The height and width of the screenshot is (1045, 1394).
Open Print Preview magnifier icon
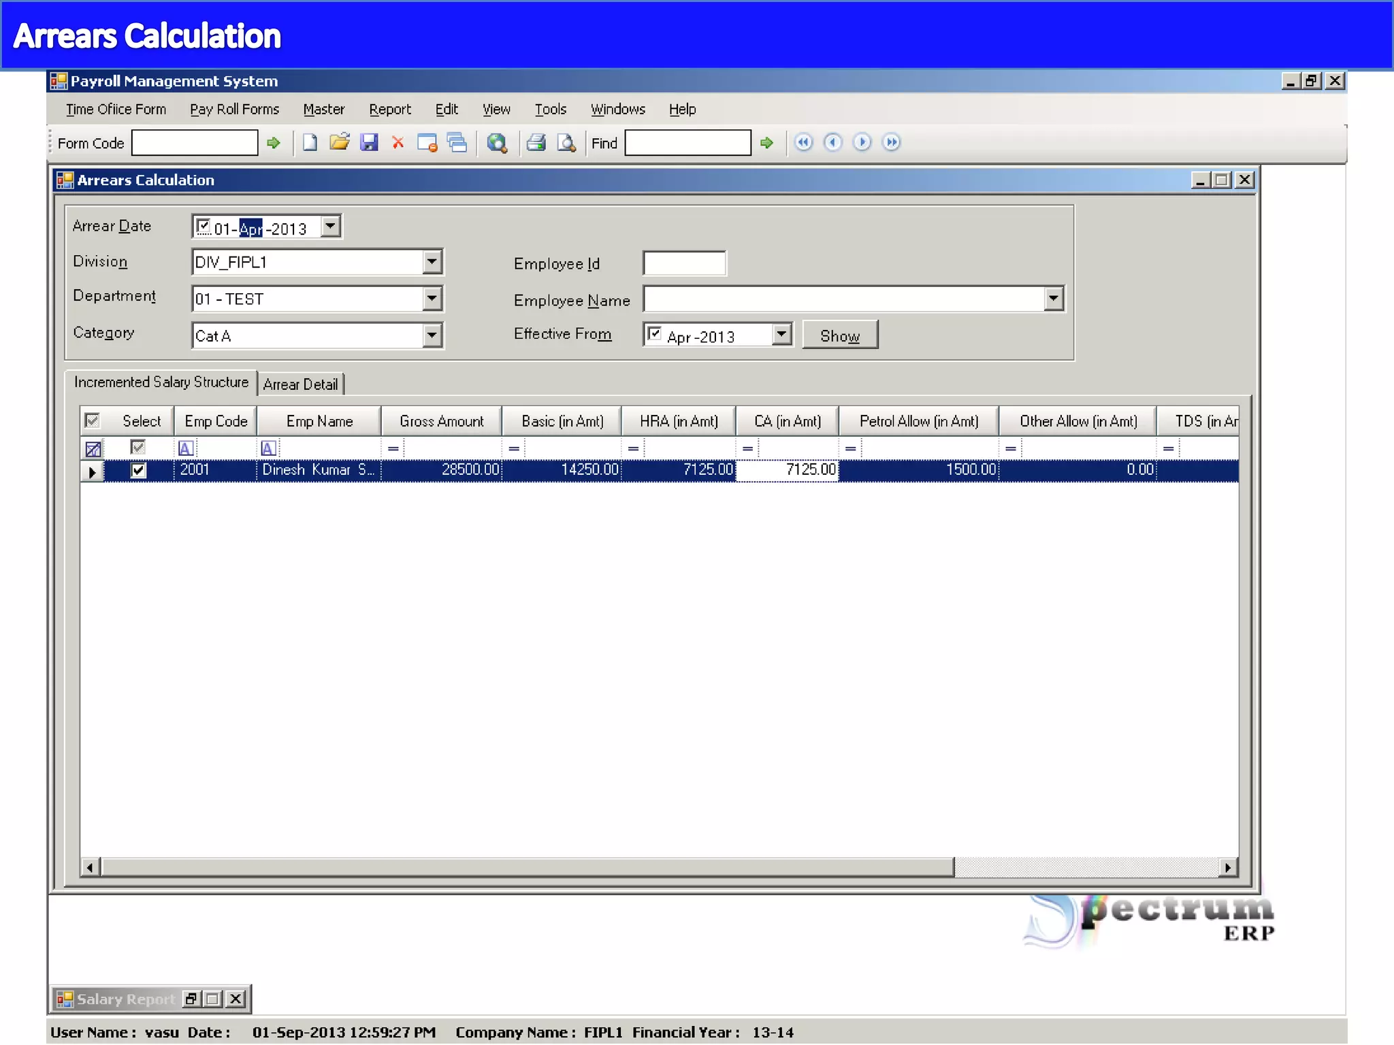[566, 143]
